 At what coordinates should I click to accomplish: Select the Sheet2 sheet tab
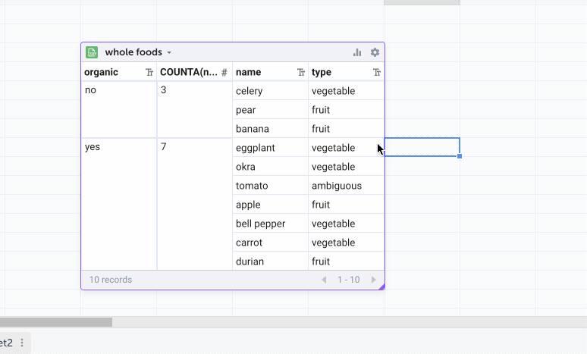coord(7,343)
